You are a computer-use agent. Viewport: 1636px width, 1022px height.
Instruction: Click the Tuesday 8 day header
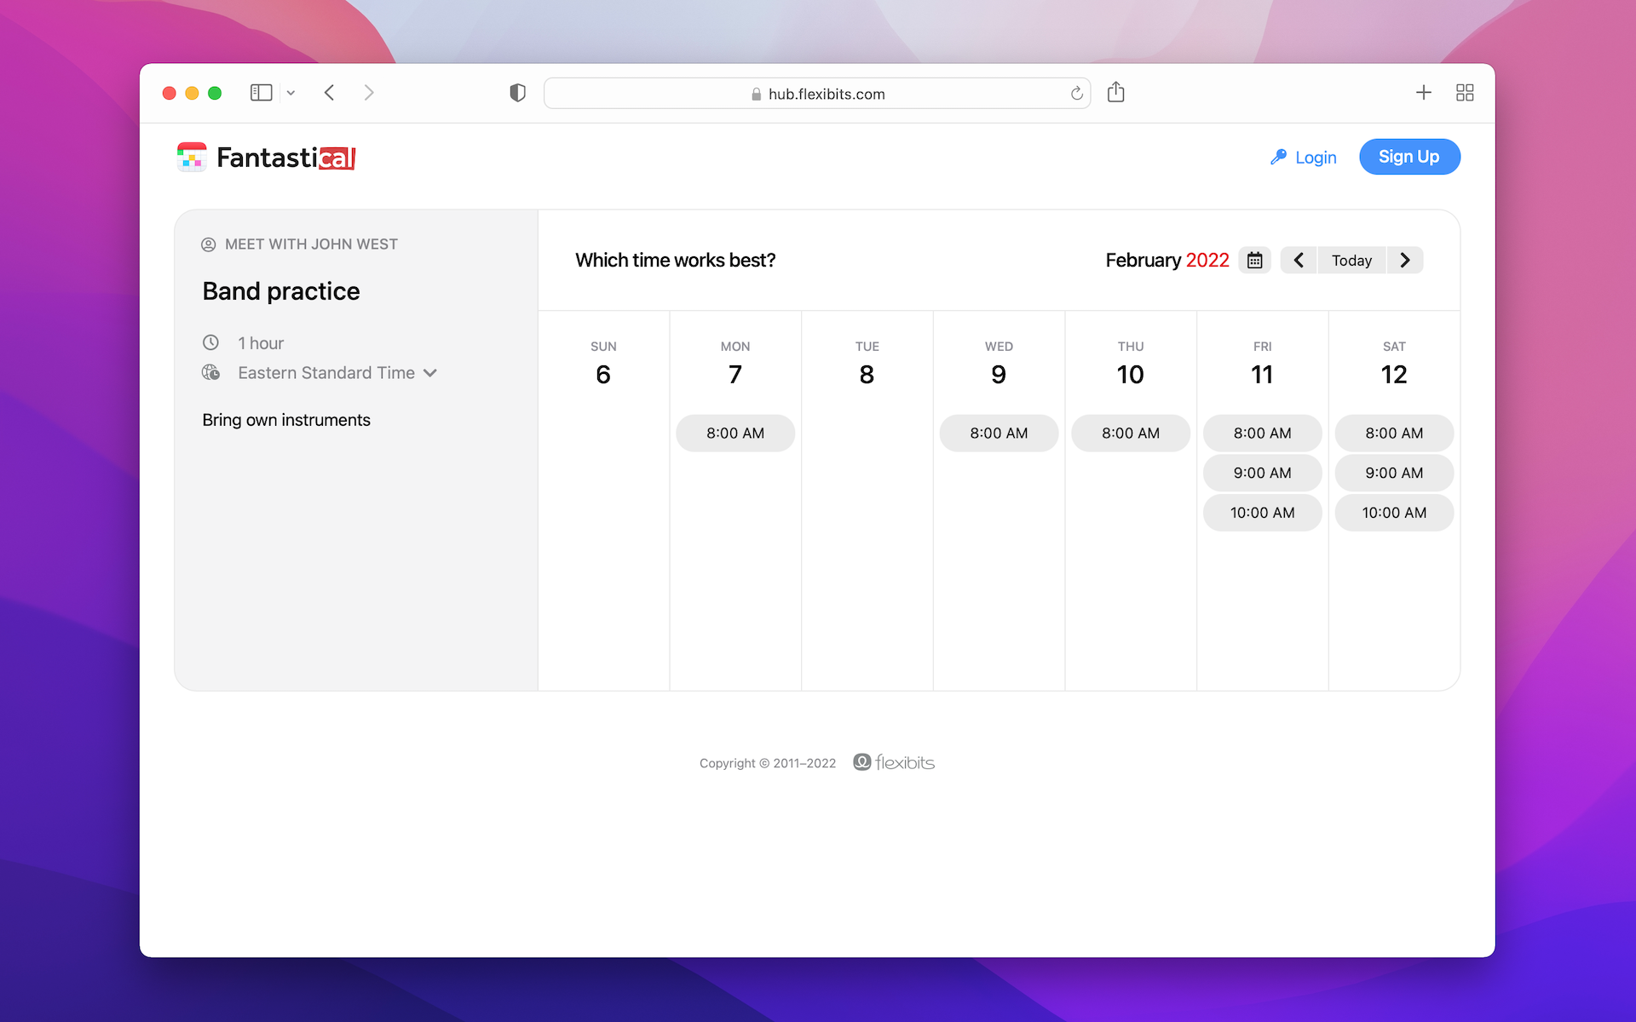(867, 364)
